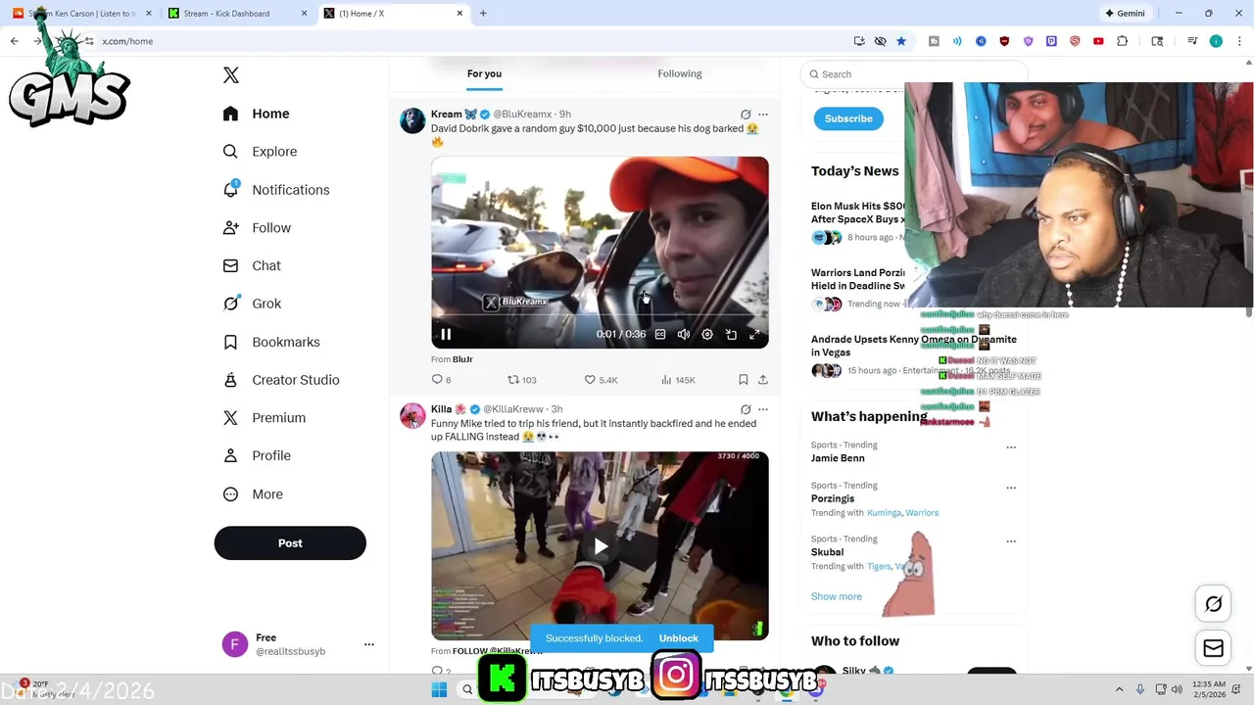Open more options for Porzingis trend
This screenshot has height=705, width=1254.
point(1011,487)
